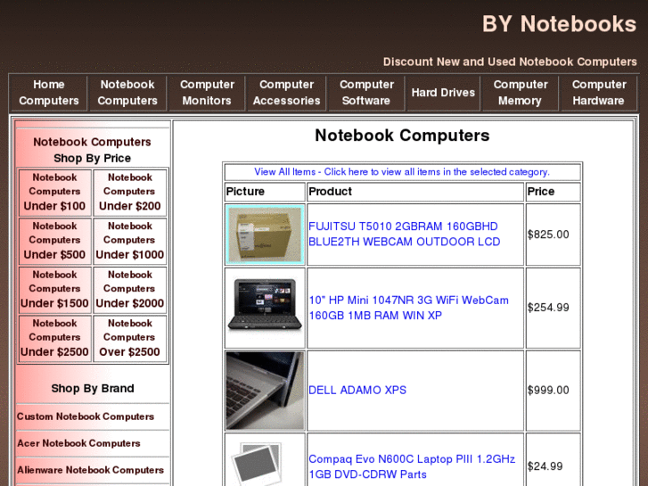Open Alienware Notebook Computers brand link
This screenshot has height=486, width=648.
[x=90, y=470]
